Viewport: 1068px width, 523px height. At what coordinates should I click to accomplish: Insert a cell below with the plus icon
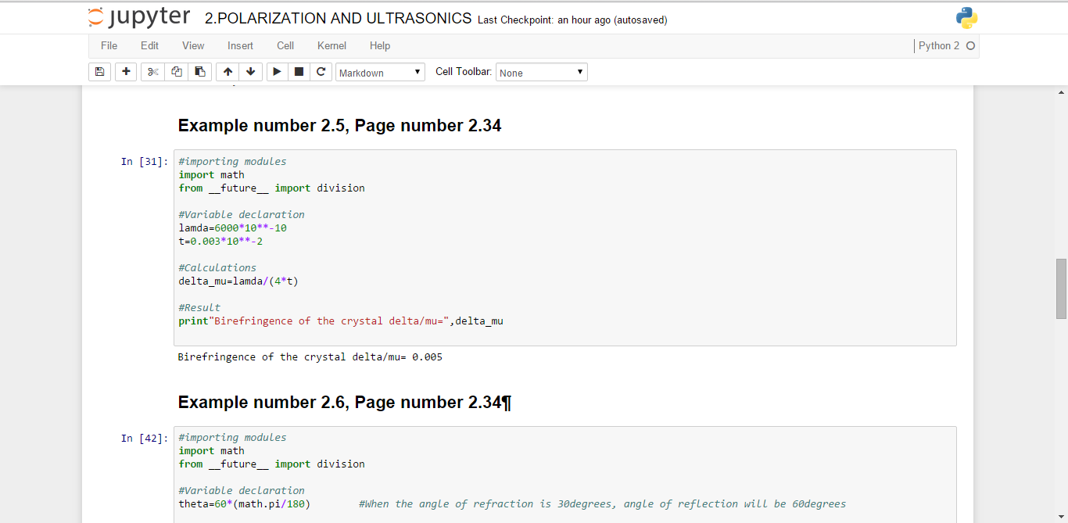126,72
